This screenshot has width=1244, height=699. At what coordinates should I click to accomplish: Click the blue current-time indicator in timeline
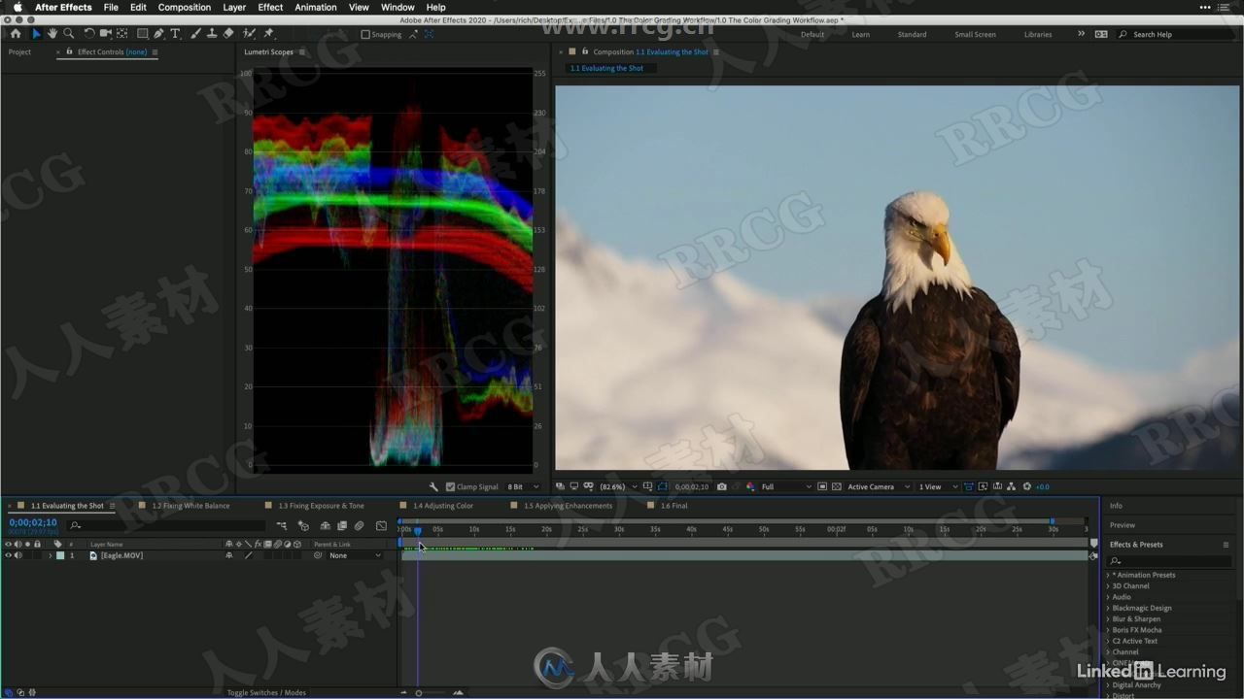[418, 531]
